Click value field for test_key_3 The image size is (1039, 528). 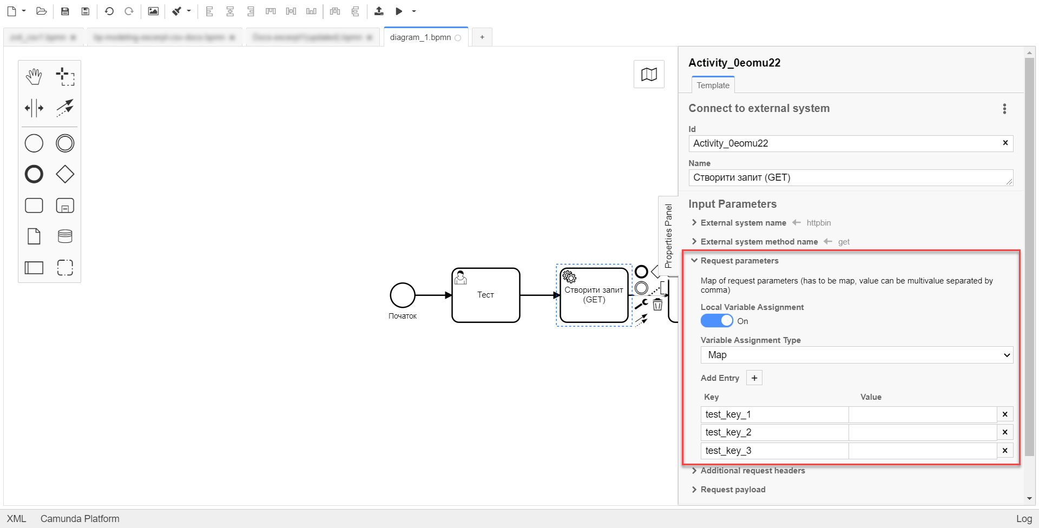pos(923,451)
